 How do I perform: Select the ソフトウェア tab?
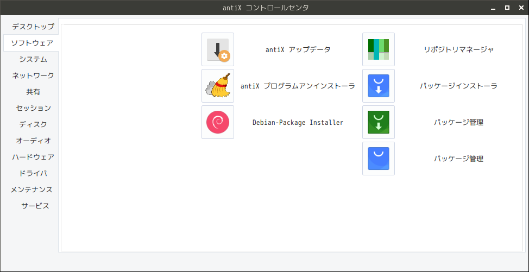31,43
